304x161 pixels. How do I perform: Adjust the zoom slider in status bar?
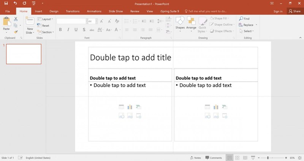(x=268, y=158)
